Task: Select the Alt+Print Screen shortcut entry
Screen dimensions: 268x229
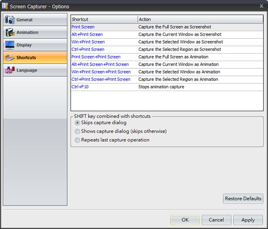Action: 87,34
